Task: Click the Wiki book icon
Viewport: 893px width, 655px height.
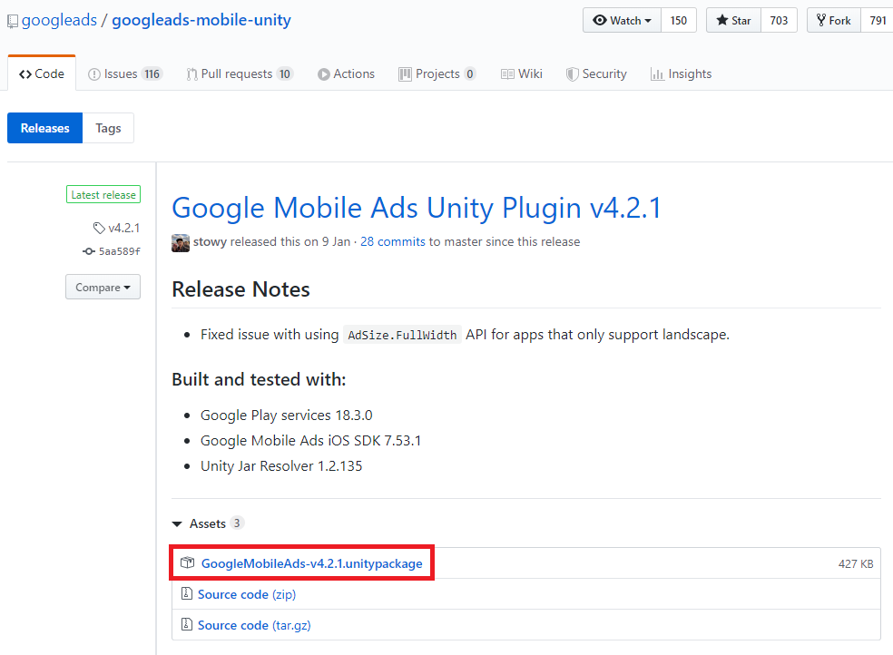Action: pos(507,74)
